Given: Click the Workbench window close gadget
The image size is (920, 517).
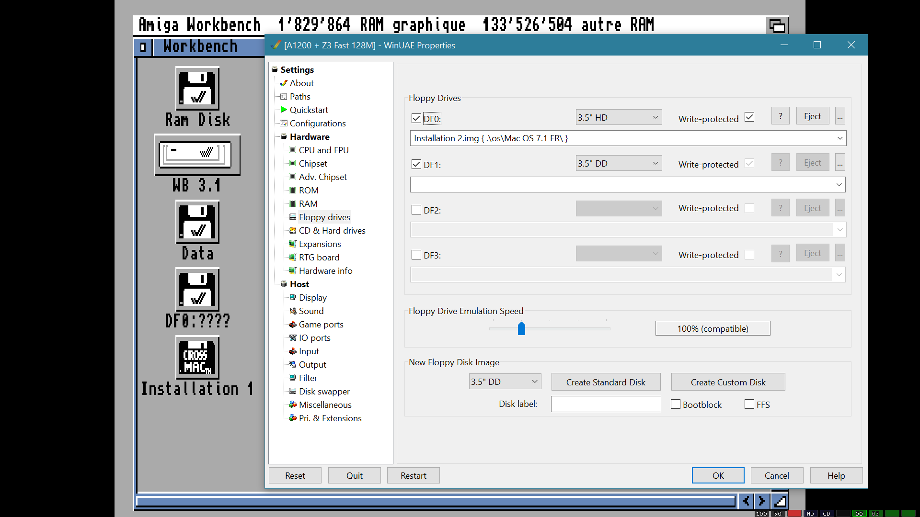Looking at the screenshot, I should pyautogui.click(x=143, y=47).
